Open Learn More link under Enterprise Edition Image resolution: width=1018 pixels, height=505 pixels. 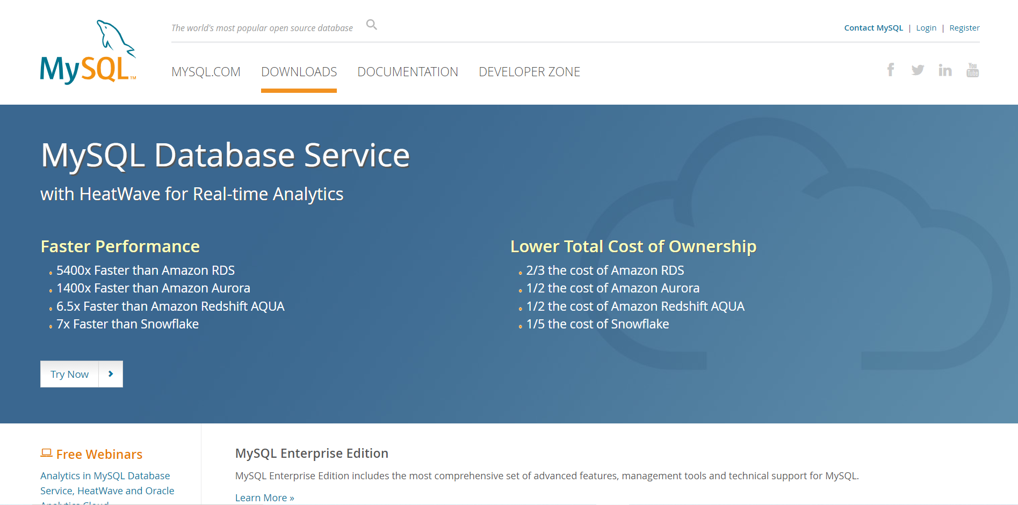click(x=264, y=498)
